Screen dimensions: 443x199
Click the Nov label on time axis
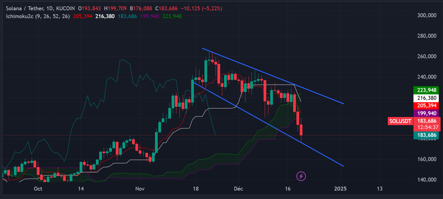140,189
